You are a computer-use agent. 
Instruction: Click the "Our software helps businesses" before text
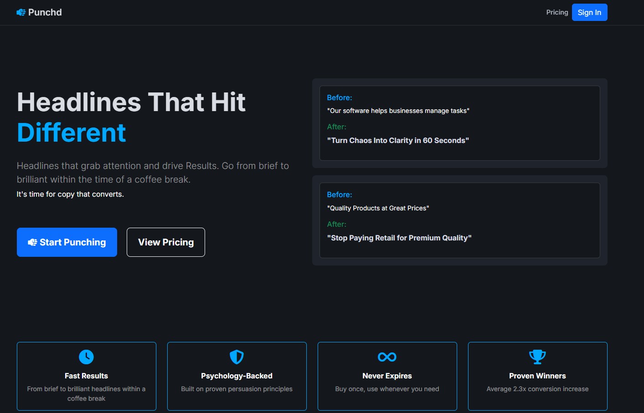[398, 111]
